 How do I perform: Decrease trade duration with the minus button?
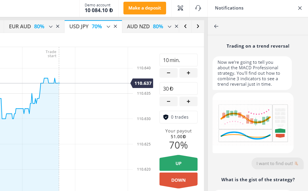click(x=168, y=73)
